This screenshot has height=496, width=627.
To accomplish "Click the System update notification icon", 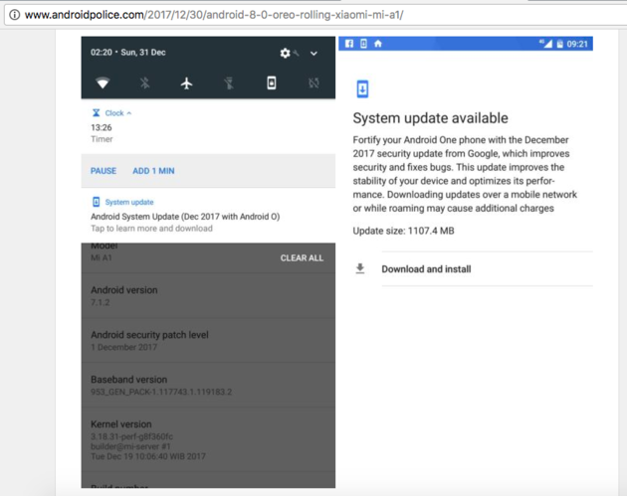I will (x=96, y=202).
